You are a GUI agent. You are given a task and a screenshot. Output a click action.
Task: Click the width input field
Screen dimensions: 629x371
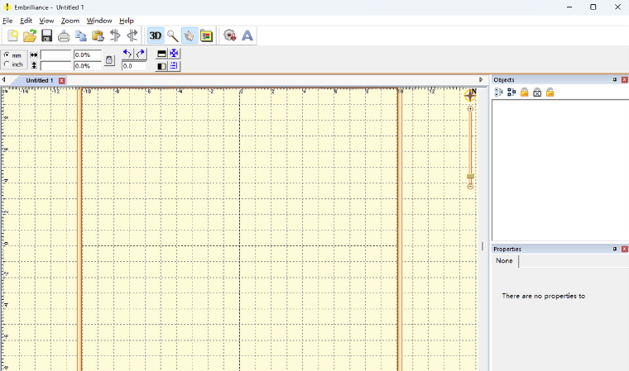coord(55,55)
